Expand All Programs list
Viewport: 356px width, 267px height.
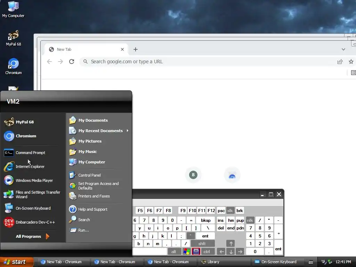coord(32,236)
